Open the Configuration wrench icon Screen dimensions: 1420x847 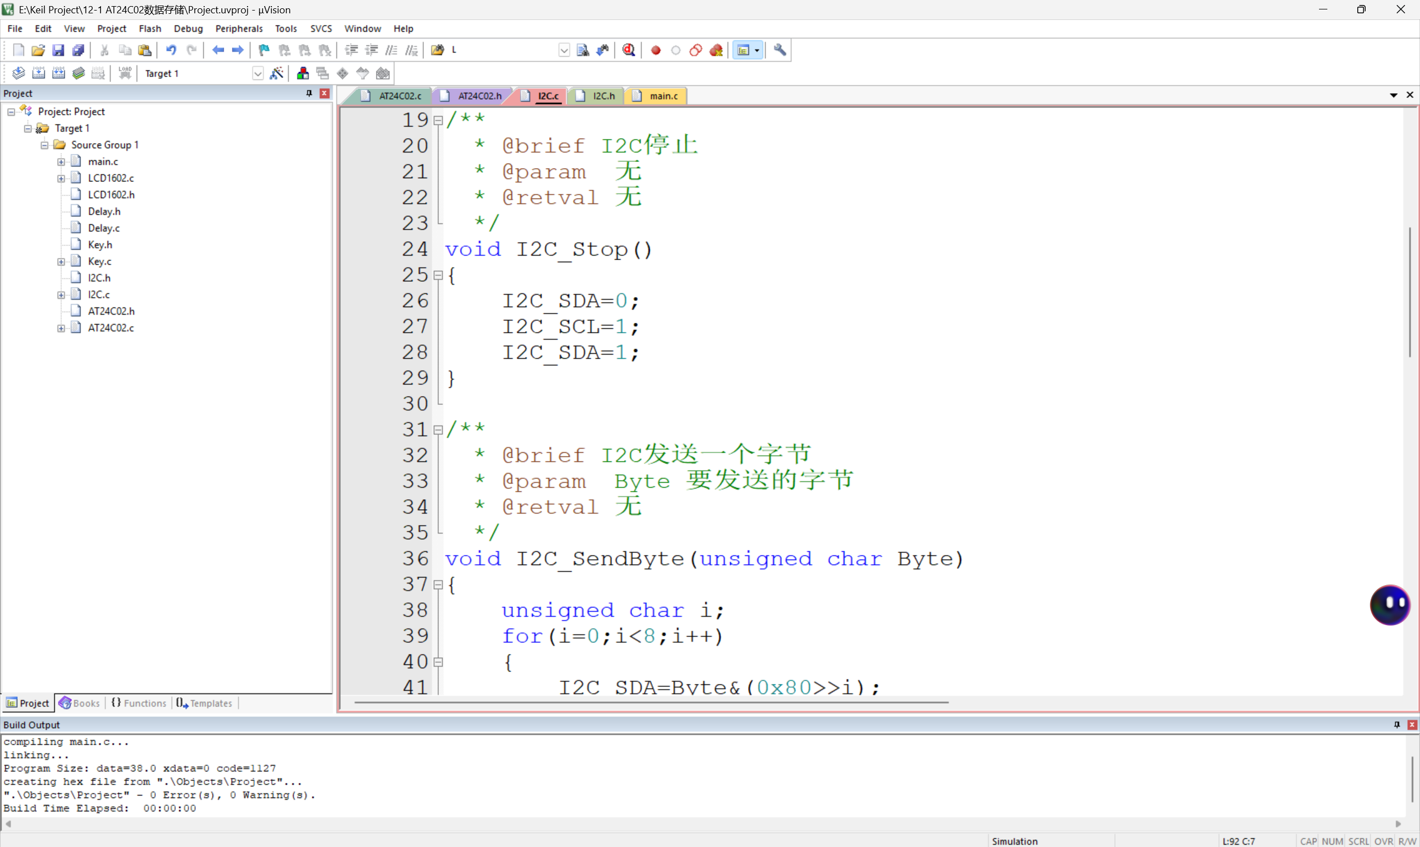click(x=780, y=50)
